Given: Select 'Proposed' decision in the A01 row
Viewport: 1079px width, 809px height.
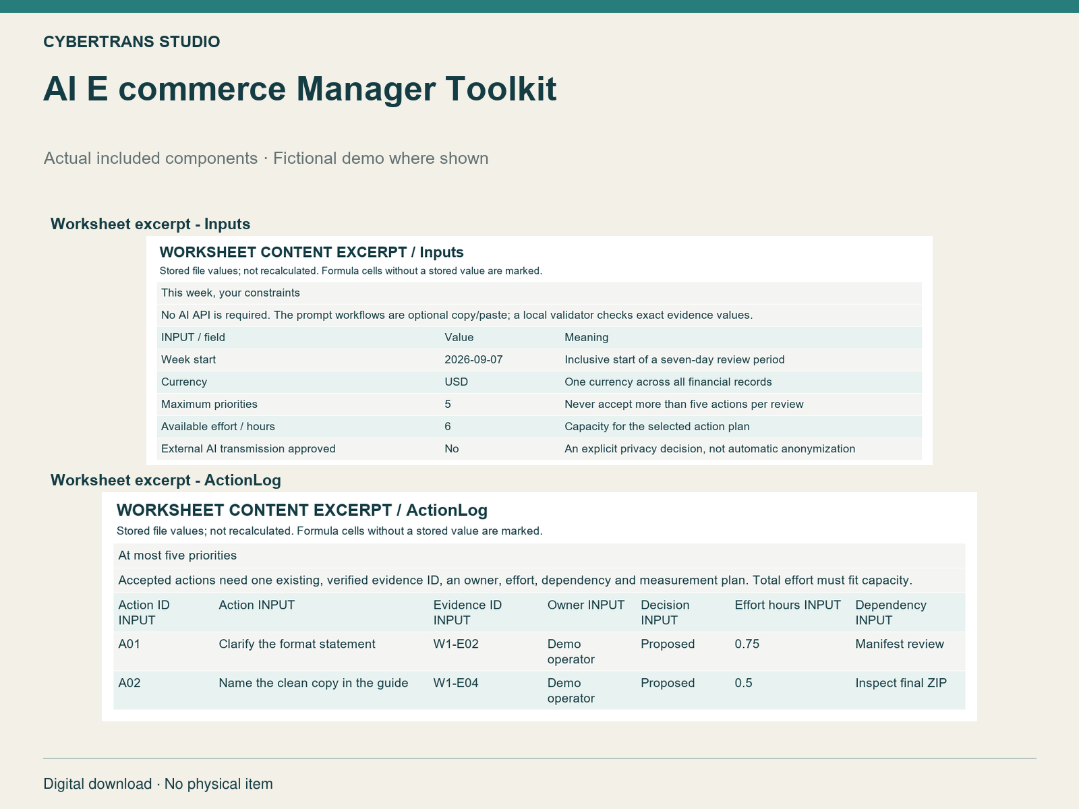Looking at the screenshot, I should click(668, 644).
